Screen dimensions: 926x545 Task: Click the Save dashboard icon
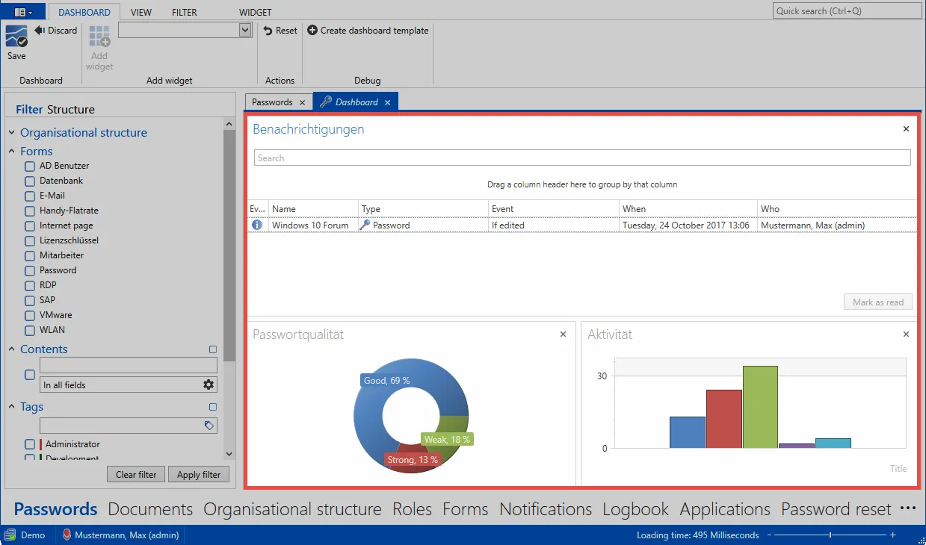(16, 37)
